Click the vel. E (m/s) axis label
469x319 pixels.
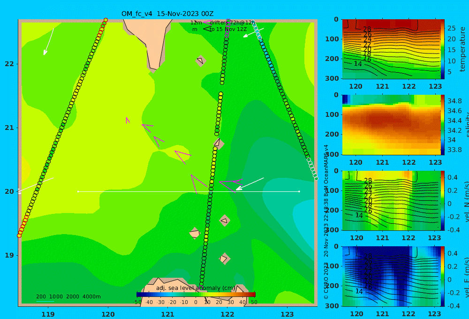click(467, 277)
